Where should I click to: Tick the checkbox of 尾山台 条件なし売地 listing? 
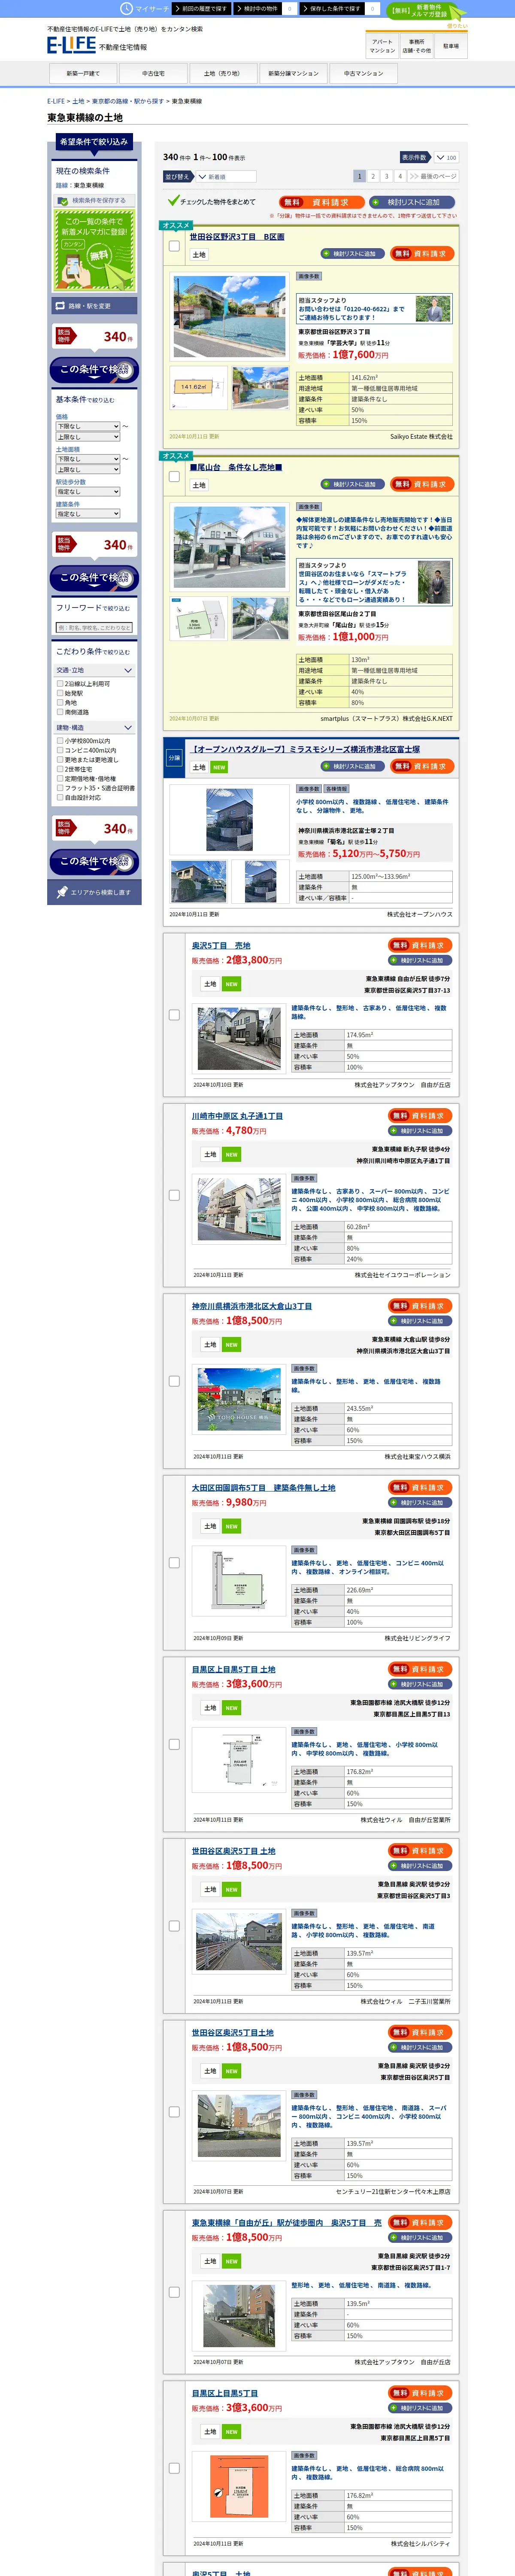coord(174,476)
